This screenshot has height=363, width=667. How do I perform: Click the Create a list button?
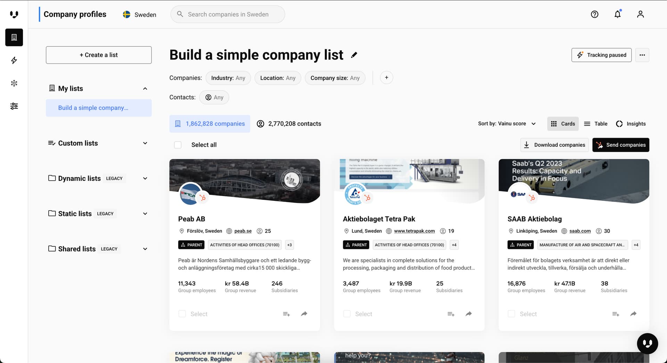click(99, 55)
